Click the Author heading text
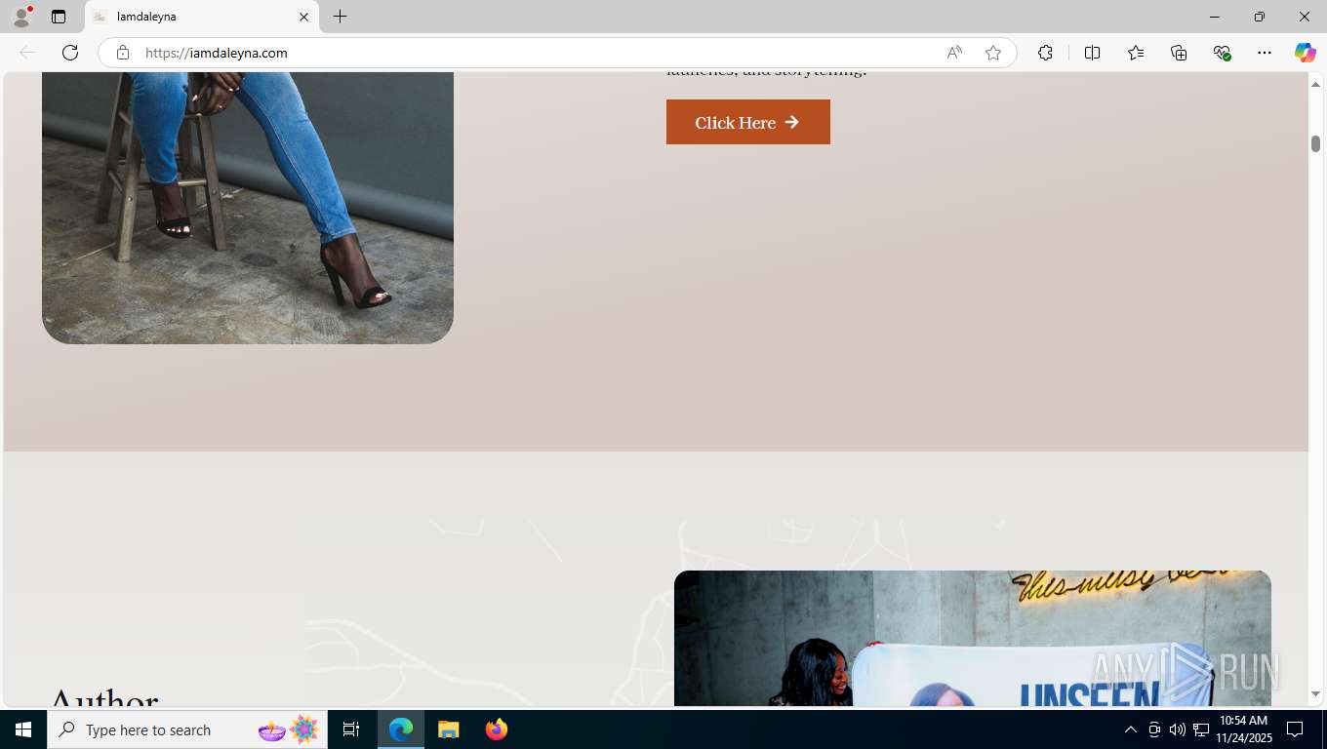 103,696
